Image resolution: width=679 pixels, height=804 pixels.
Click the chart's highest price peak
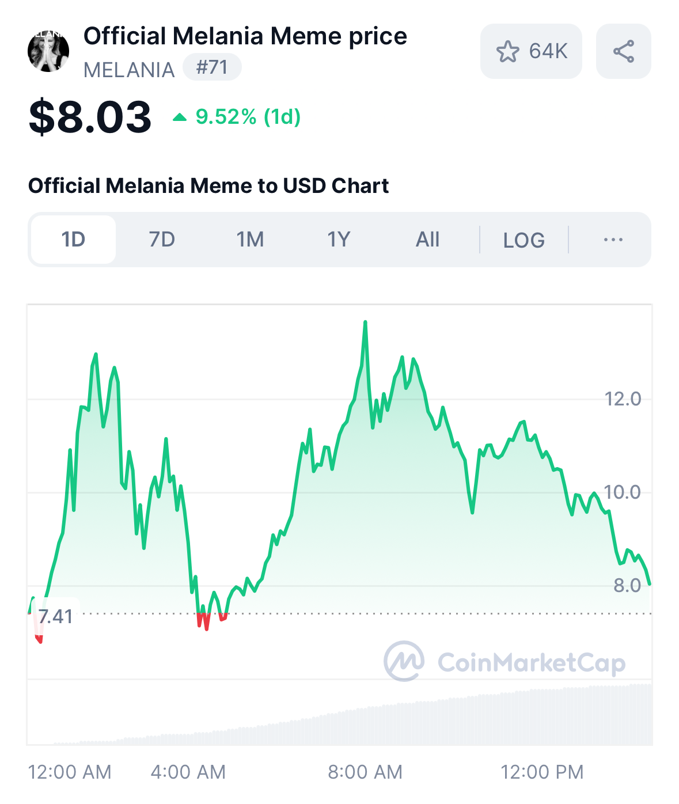coord(365,323)
